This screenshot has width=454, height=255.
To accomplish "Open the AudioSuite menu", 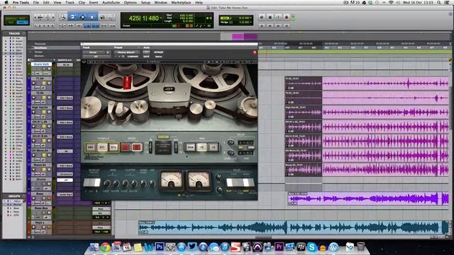I will (111, 2).
